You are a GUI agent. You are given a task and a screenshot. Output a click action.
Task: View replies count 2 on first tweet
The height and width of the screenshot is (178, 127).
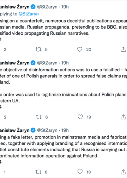[x=5, y=49]
